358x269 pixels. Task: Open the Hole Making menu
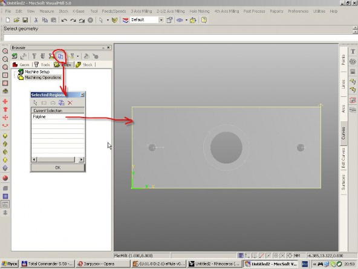point(200,11)
